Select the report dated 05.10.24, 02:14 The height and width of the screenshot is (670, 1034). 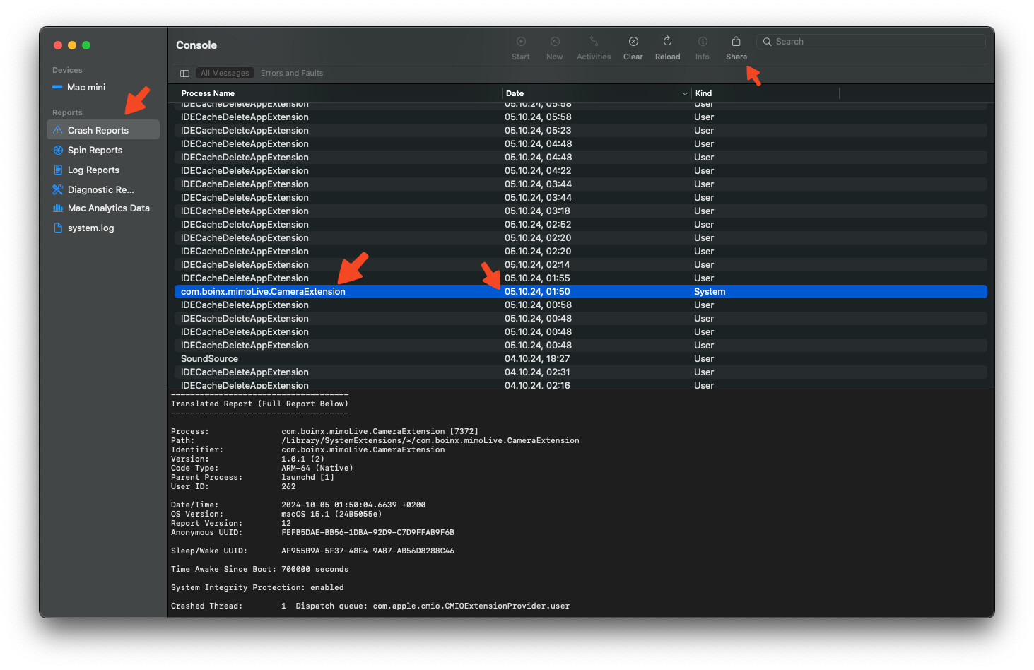point(580,265)
